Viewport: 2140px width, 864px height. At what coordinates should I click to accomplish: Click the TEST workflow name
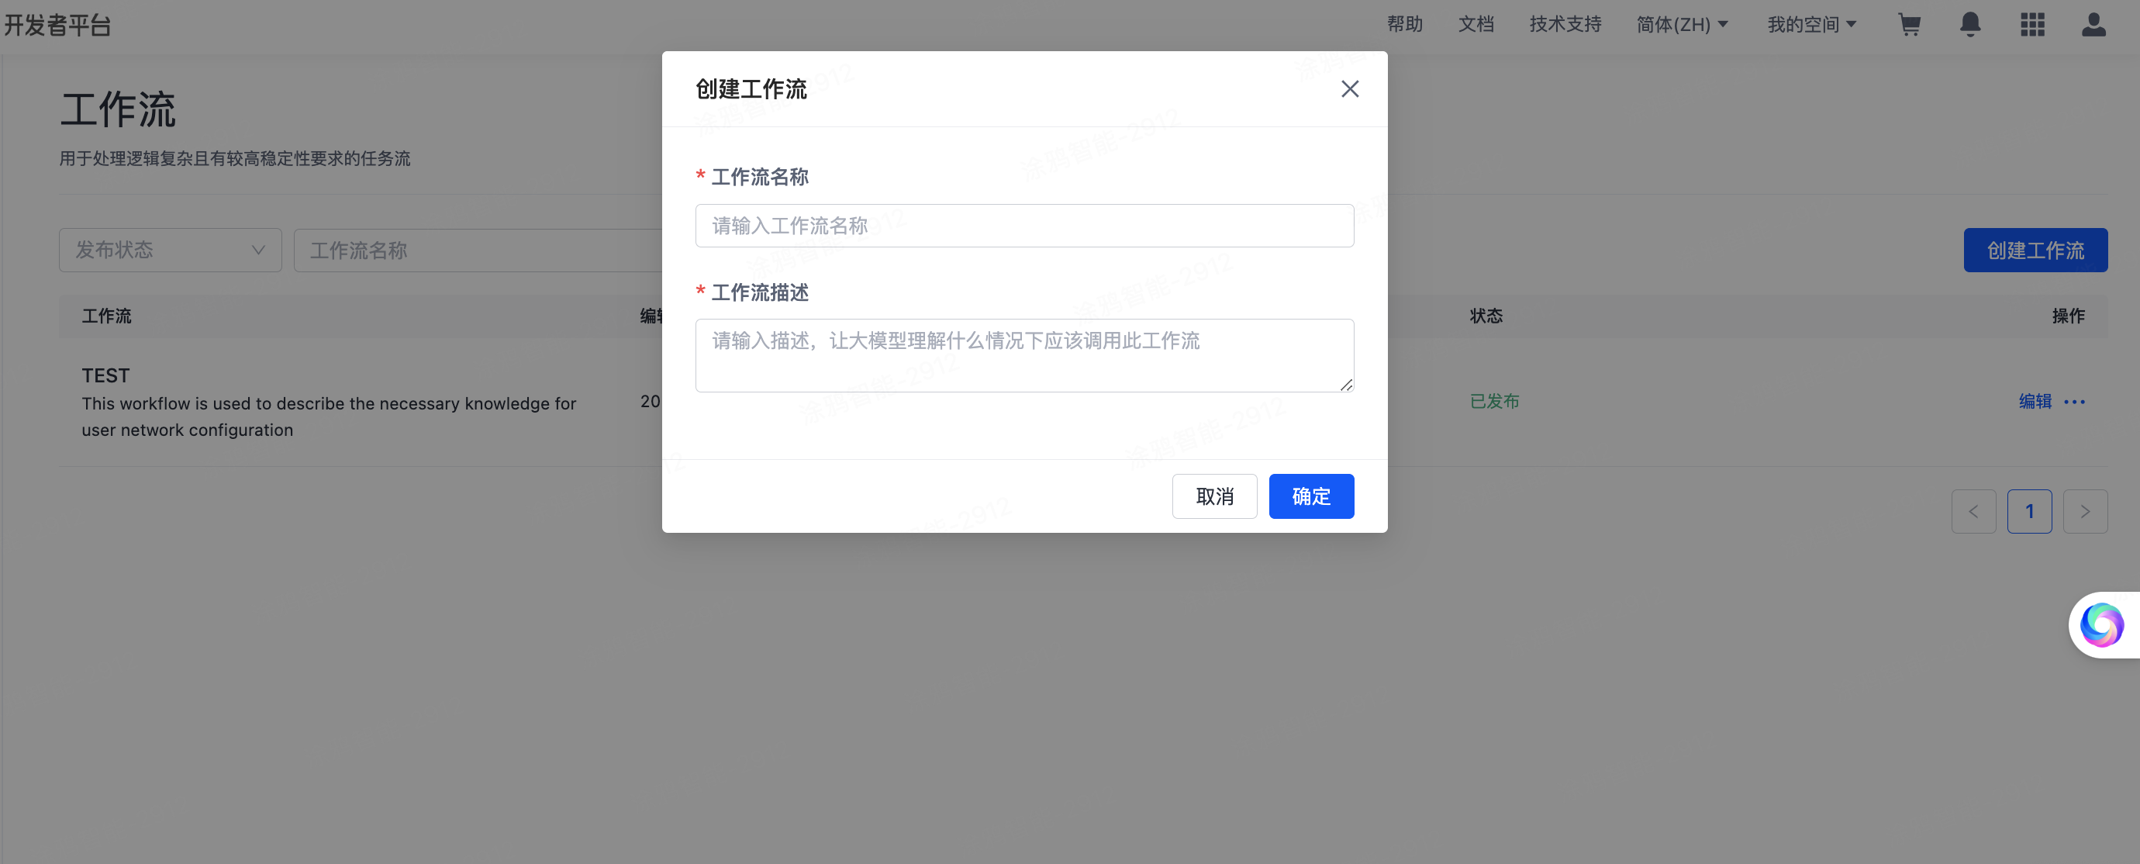105,375
